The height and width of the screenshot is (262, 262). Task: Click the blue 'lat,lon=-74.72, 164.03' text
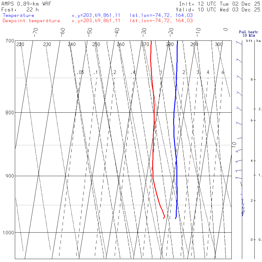pos(161,15)
